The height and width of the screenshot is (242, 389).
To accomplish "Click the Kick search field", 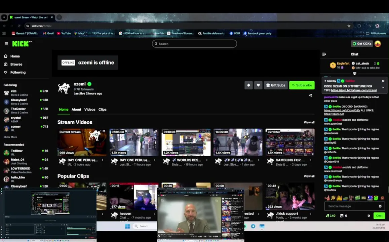I will (x=194, y=44).
